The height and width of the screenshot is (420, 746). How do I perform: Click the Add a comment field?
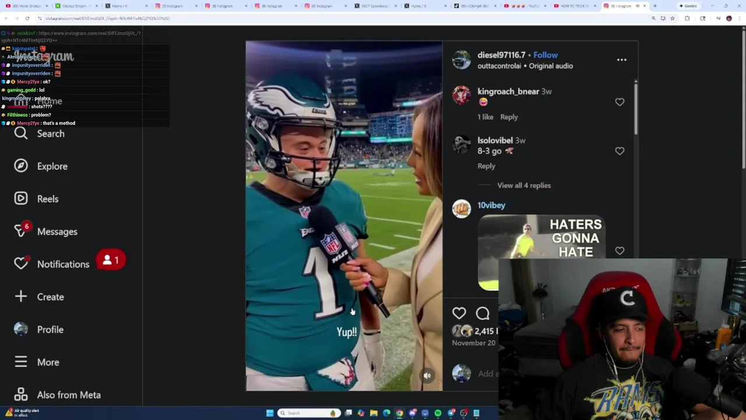488,374
